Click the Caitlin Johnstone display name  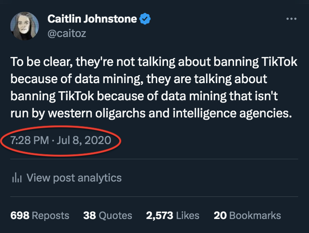tap(92, 19)
